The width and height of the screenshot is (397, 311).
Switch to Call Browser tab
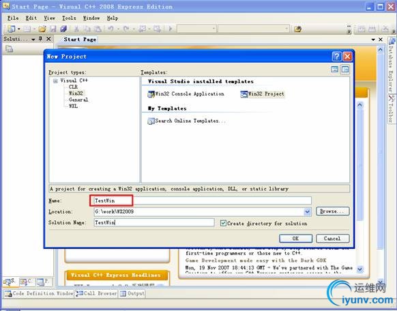click(x=96, y=293)
